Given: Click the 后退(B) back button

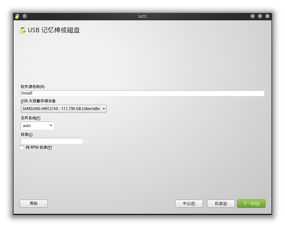Looking at the screenshot, I should [x=221, y=203].
